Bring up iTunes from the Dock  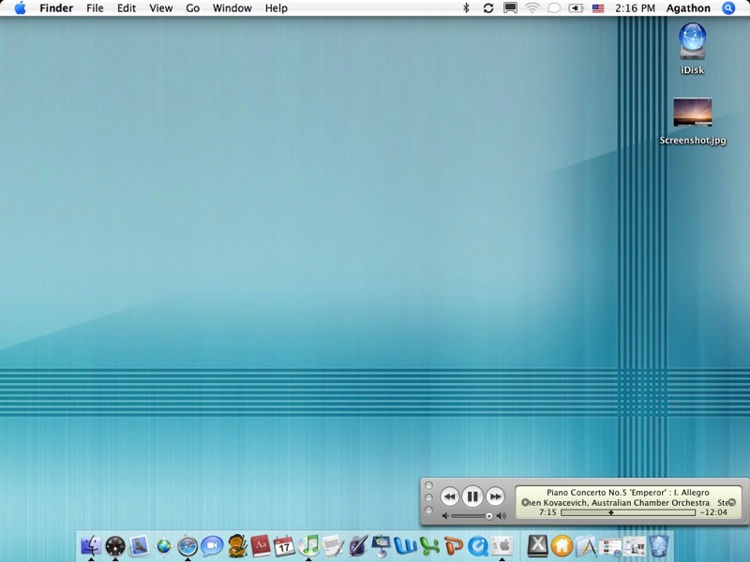(x=308, y=545)
